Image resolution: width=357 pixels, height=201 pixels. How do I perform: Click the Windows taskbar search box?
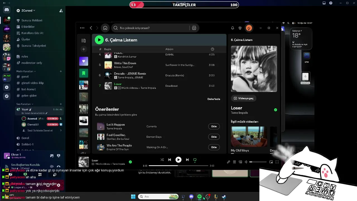[x=158, y=197]
